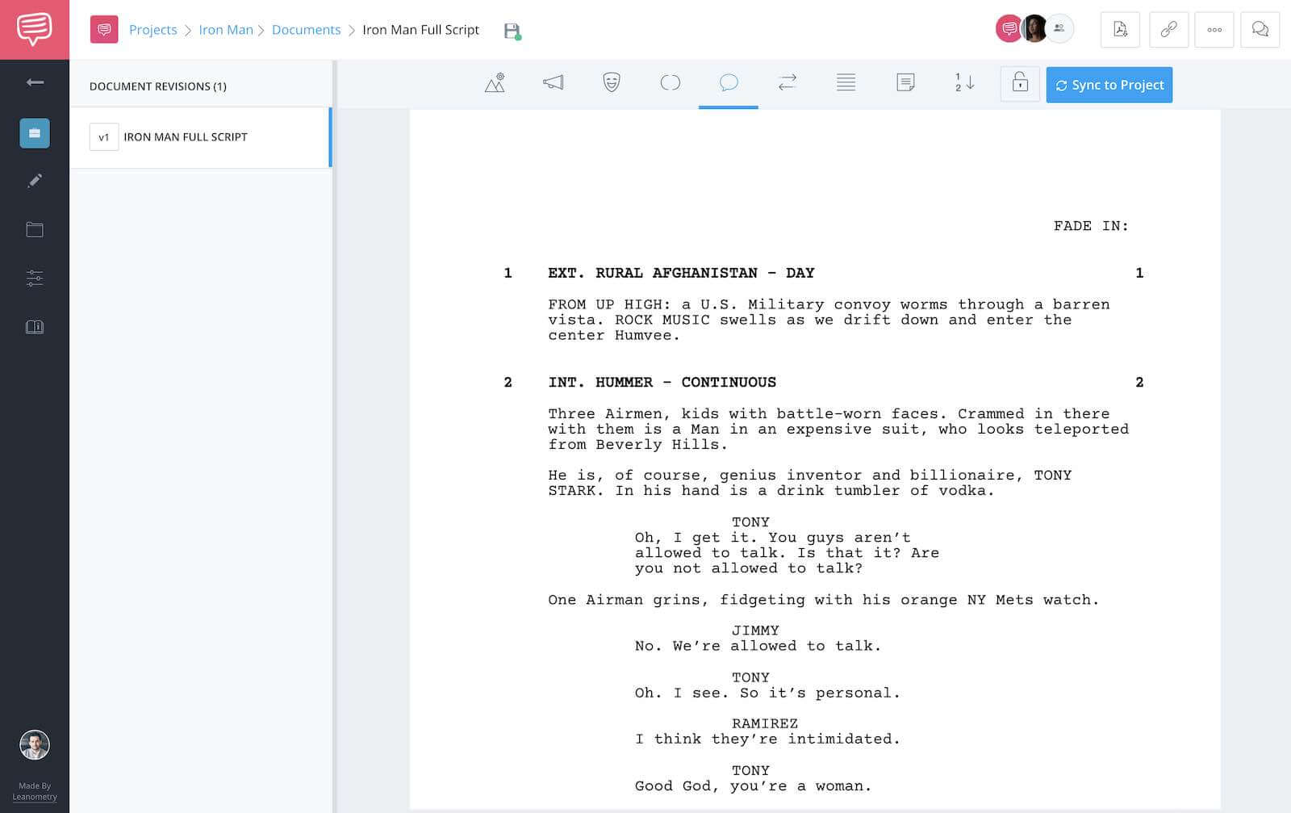Select the Dialogue speech bubble icon

[x=729, y=82]
